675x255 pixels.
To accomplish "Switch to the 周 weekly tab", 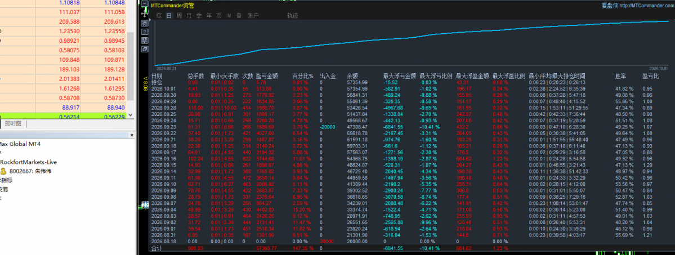I will (x=179, y=16).
